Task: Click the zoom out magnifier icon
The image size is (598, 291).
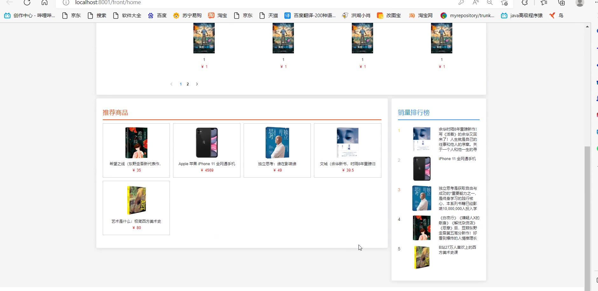Action: (490, 3)
